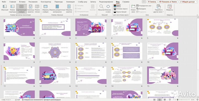The height and width of the screenshot is (101, 199).
Task: Open the Файл tab
Action: coord(4,2)
